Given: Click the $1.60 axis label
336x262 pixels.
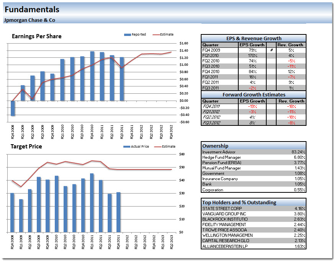Looking at the screenshot, I should click(x=184, y=44).
